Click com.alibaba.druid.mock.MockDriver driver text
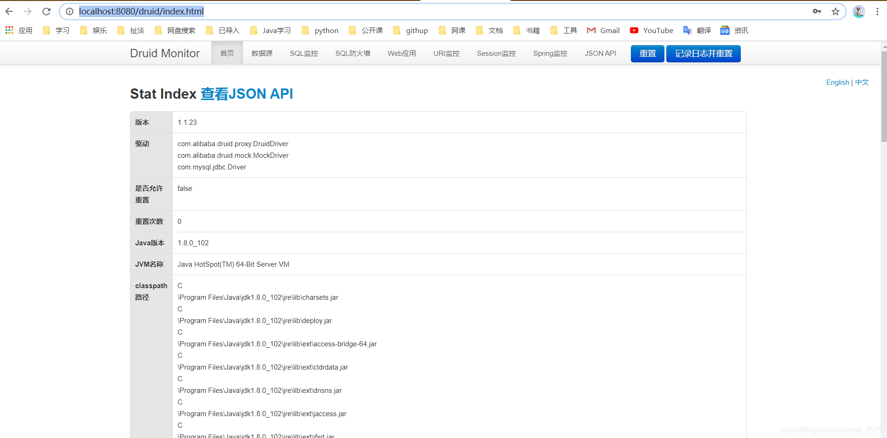This screenshot has width=887, height=438. click(233, 155)
